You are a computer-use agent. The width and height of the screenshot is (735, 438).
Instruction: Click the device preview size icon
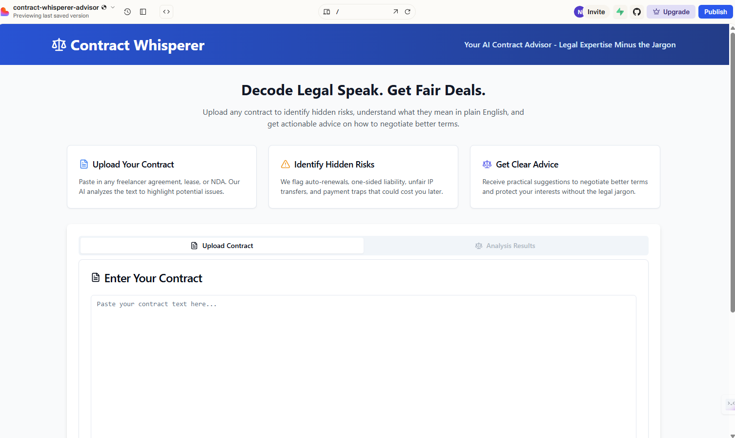click(x=327, y=12)
